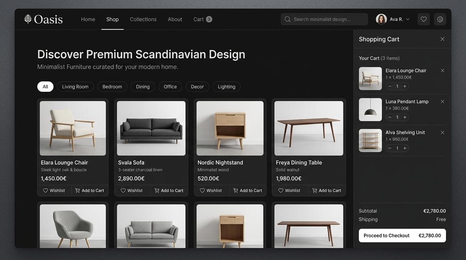
Task: Filter by Bedroom category
Action: point(112,87)
